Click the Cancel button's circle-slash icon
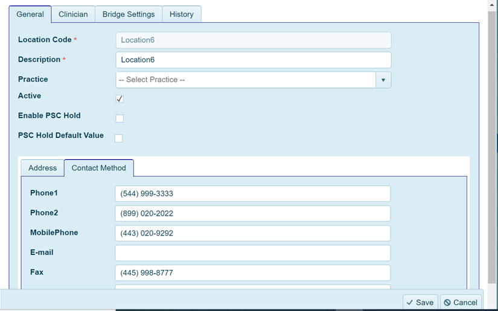 coord(447,303)
